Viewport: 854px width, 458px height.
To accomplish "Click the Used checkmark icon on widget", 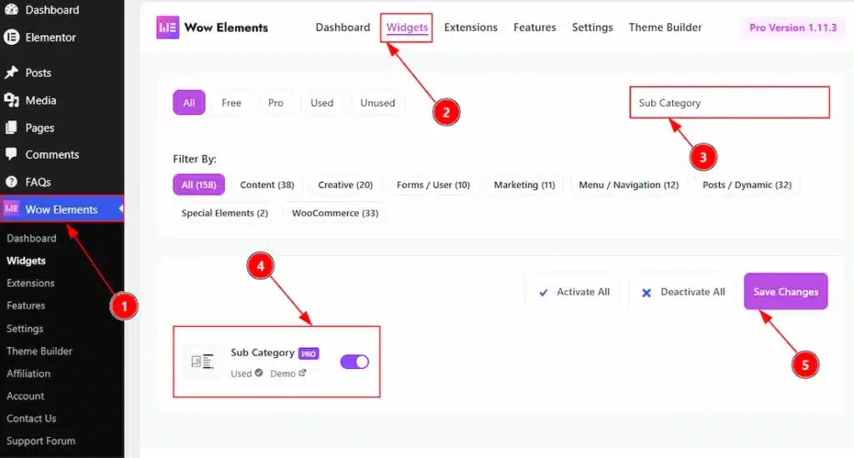I will (259, 373).
